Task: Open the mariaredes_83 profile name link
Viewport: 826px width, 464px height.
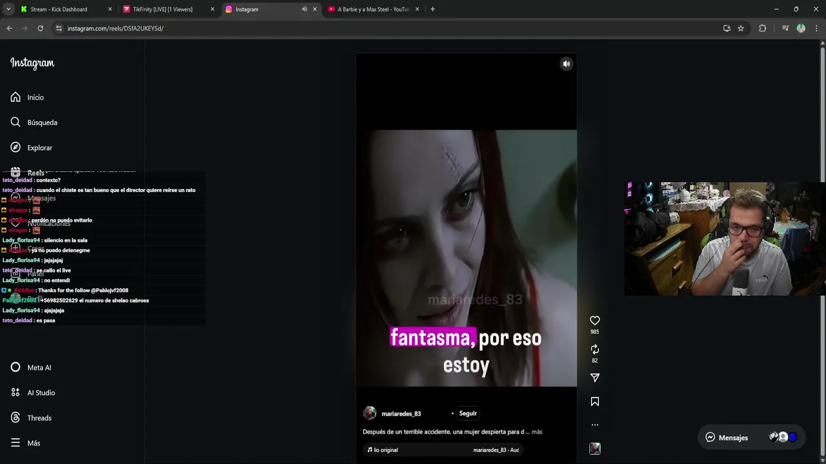Action: 401,414
